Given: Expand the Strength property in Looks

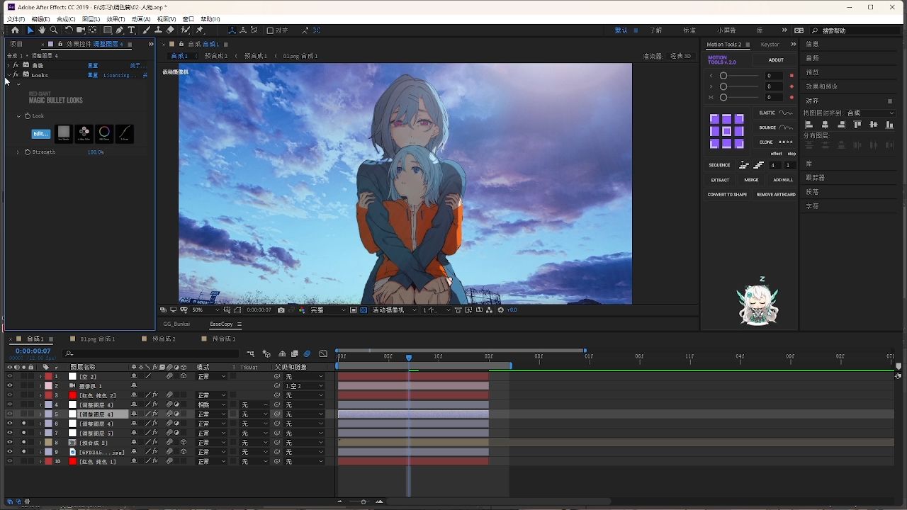Looking at the screenshot, I should click(18, 152).
